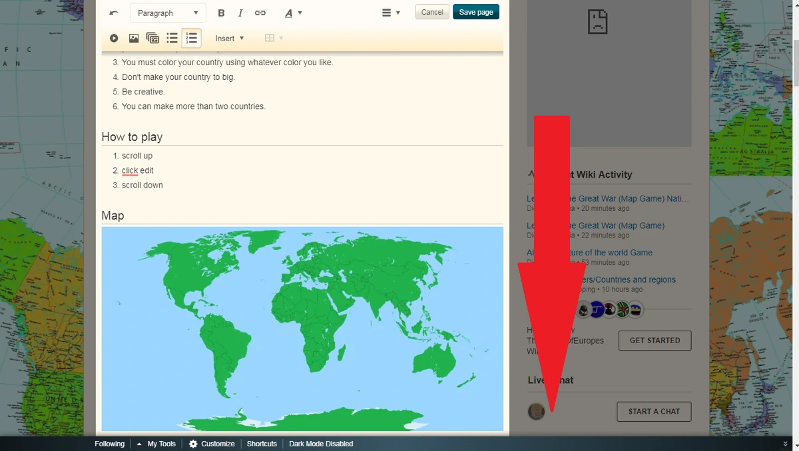Open the Paragraph style dropdown
Image resolution: width=799 pixels, height=451 pixels.
(x=167, y=13)
